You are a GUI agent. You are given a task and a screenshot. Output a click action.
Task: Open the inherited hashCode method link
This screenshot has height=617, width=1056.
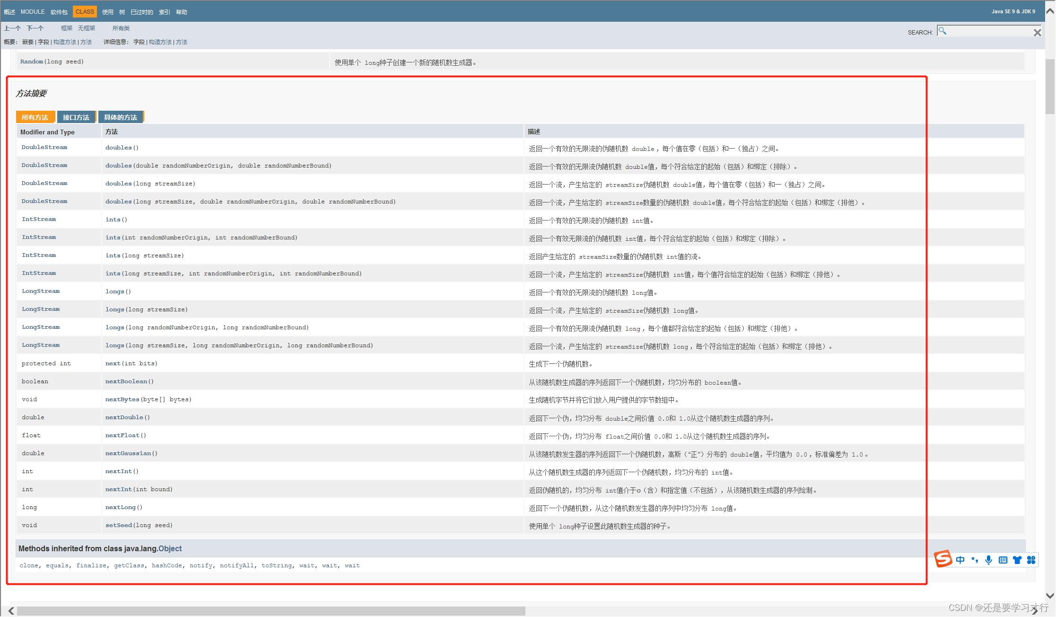(167, 565)
